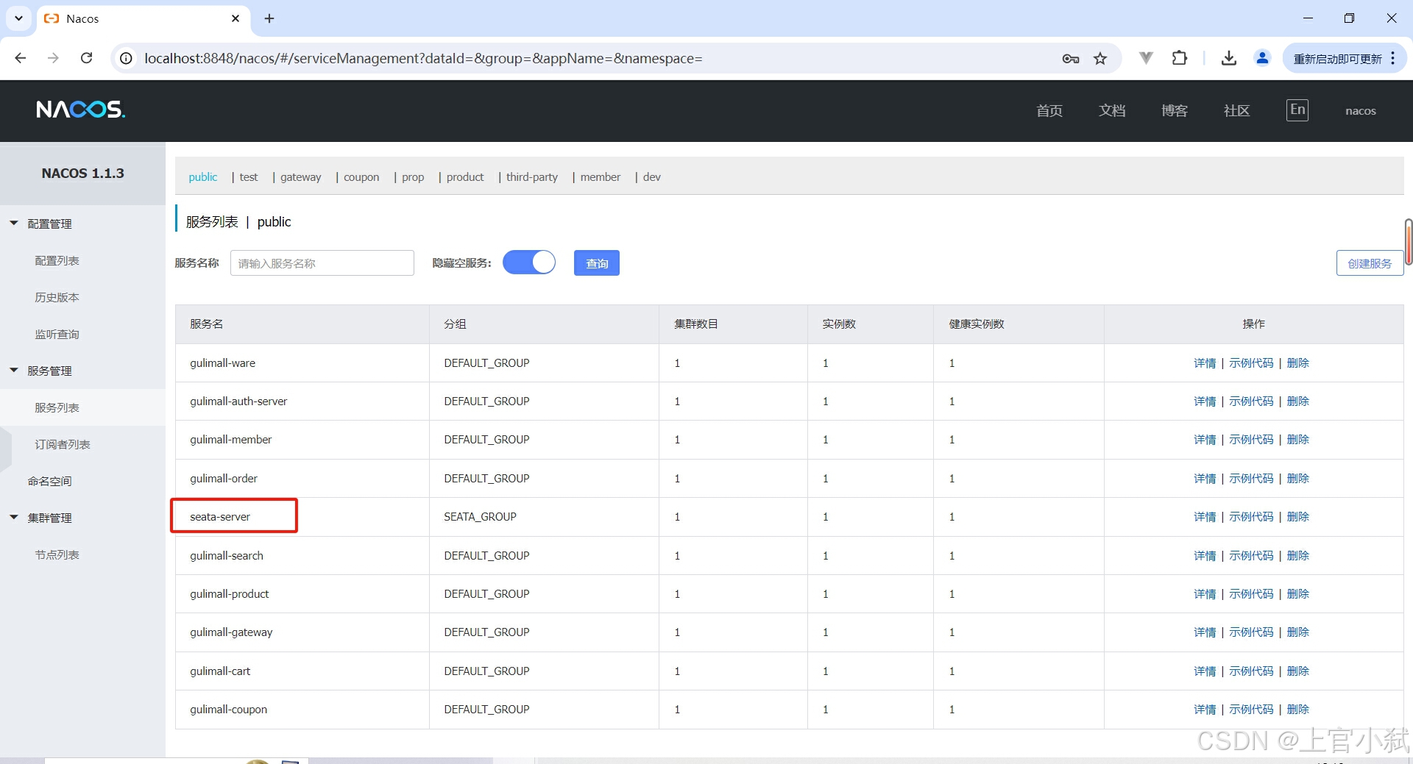Open 详情 for gulimall-ware

[1205, 363]
